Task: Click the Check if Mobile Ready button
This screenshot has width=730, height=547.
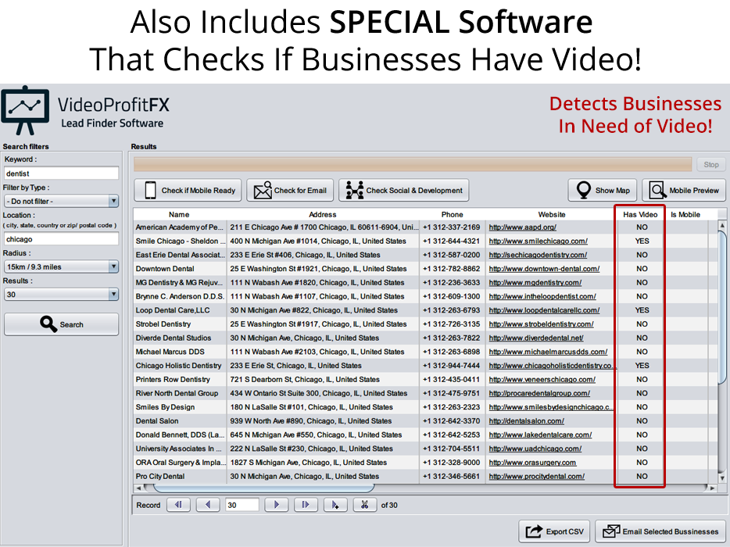Action: click(188, 191)
